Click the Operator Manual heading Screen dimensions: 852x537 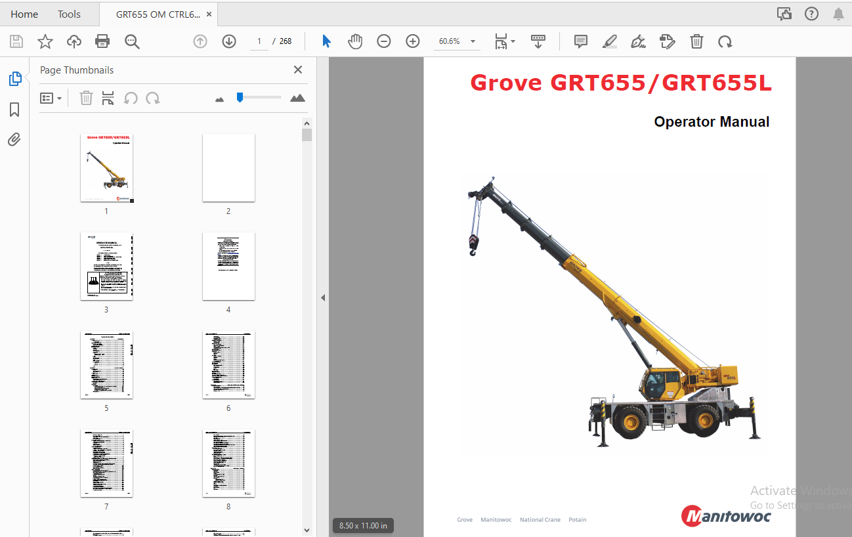(712, 121)
